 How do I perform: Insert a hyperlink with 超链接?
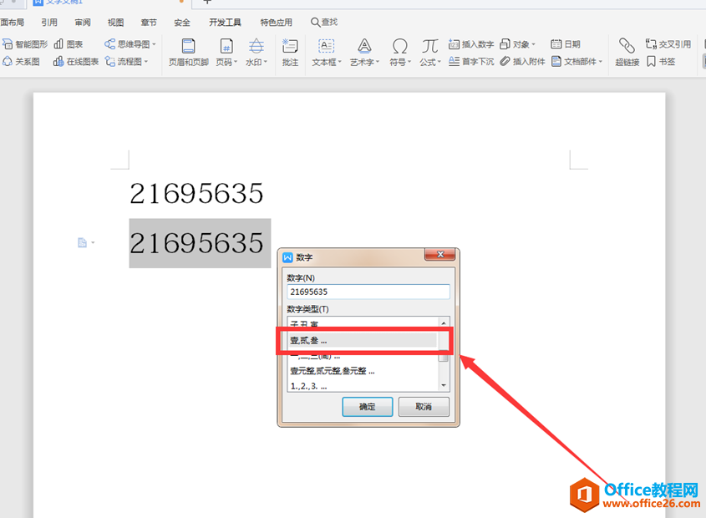(627, 53)
